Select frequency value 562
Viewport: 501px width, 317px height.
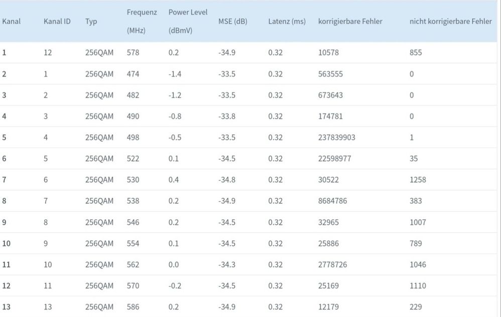click(133, 265)
